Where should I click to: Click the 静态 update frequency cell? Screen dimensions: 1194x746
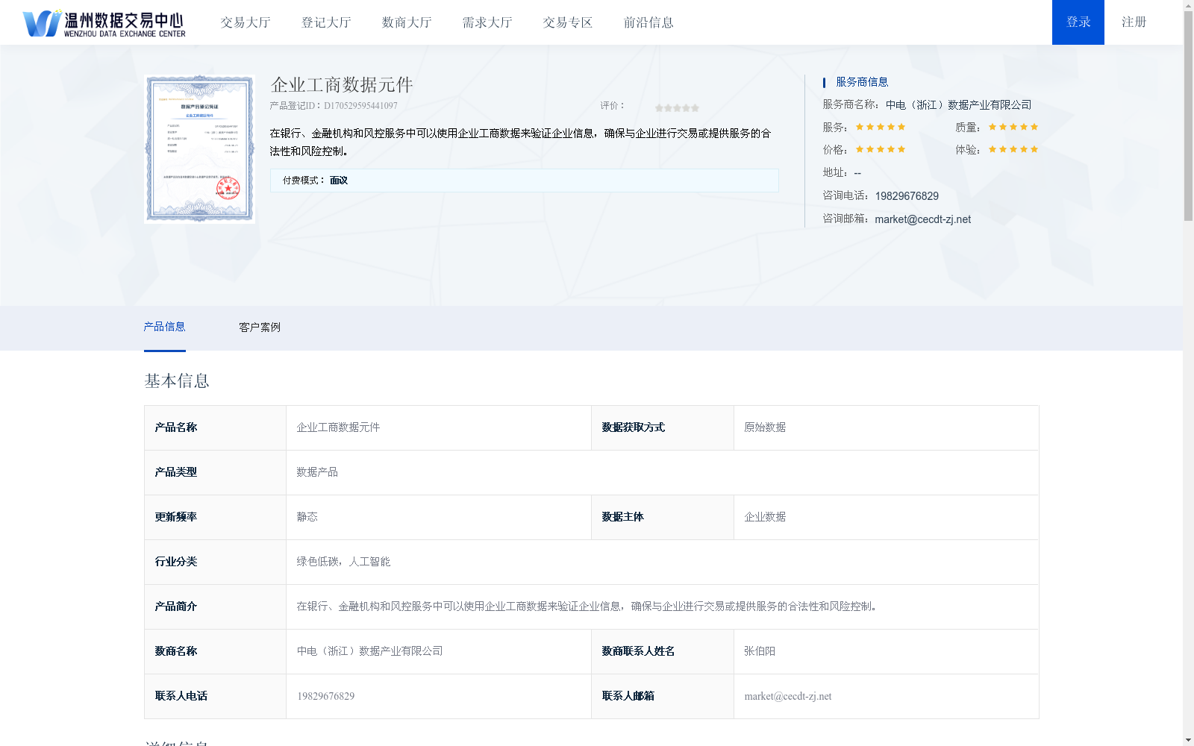point(439,517)
